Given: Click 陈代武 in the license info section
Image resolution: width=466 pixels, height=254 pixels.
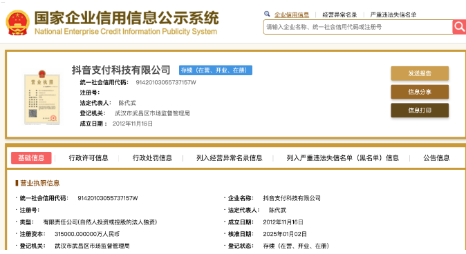Looking at the screenshot, I should (277, 210).
